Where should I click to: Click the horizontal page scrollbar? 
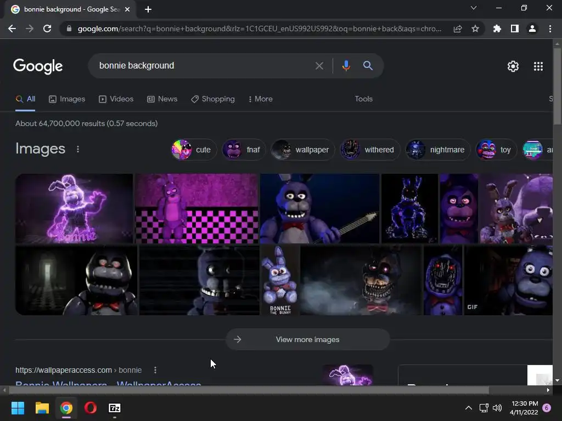click(x=249, y=390)
